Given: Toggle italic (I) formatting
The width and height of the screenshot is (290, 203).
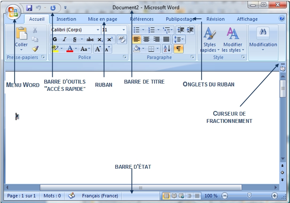Looking at the screenshot, I should click(x=64, y=39).
